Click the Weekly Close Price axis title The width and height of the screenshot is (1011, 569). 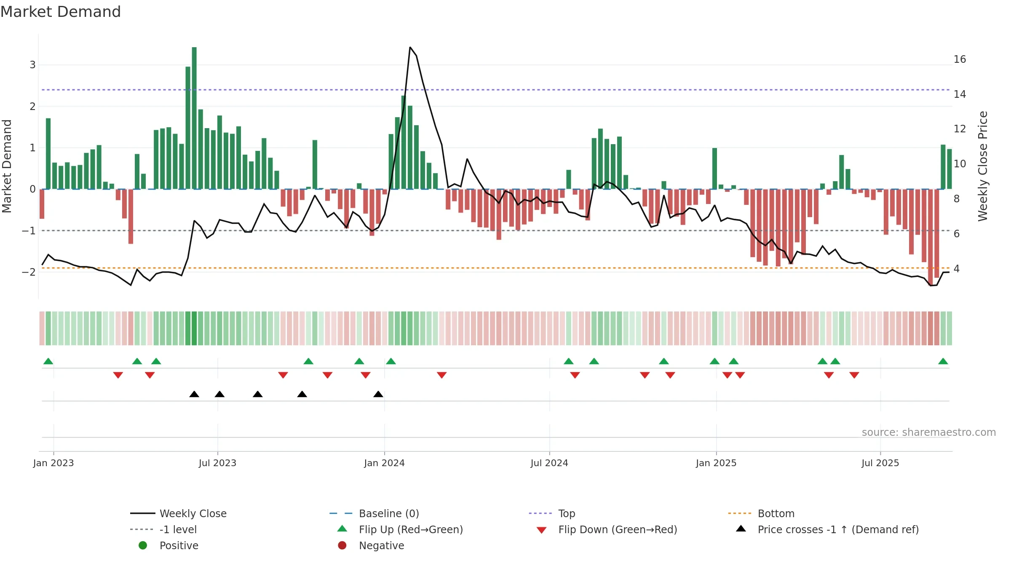(x=983, y=166)
